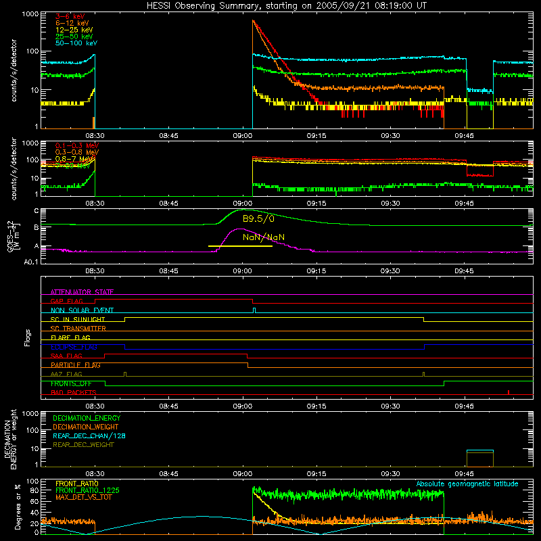Click the yellow 12-25 keV legend label
The image size is (541, 541).
click(74, 30)
